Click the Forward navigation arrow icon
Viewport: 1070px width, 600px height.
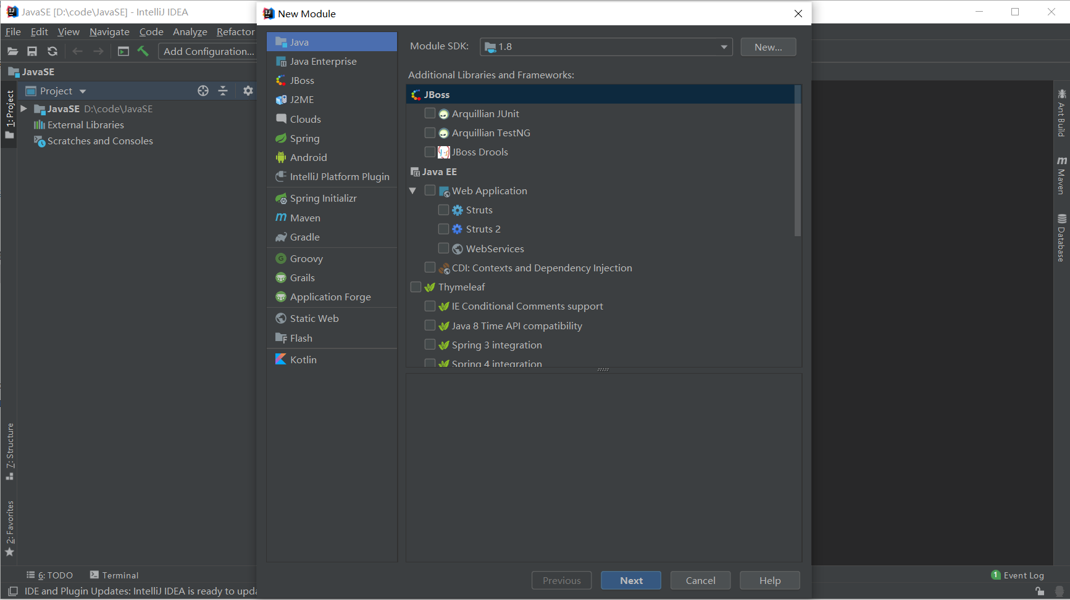pos(98,51)
